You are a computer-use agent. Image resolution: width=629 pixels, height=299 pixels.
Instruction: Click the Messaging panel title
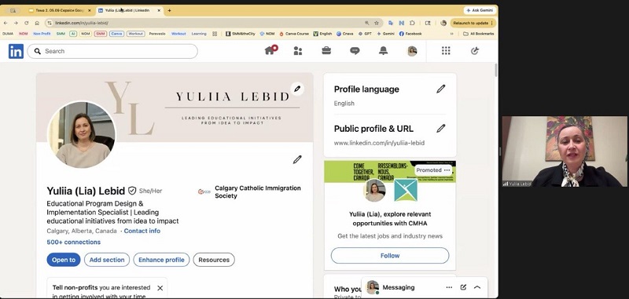(399, 287)
